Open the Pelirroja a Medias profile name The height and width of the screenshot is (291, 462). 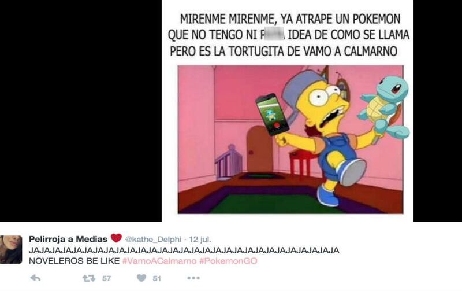point(68,239)
